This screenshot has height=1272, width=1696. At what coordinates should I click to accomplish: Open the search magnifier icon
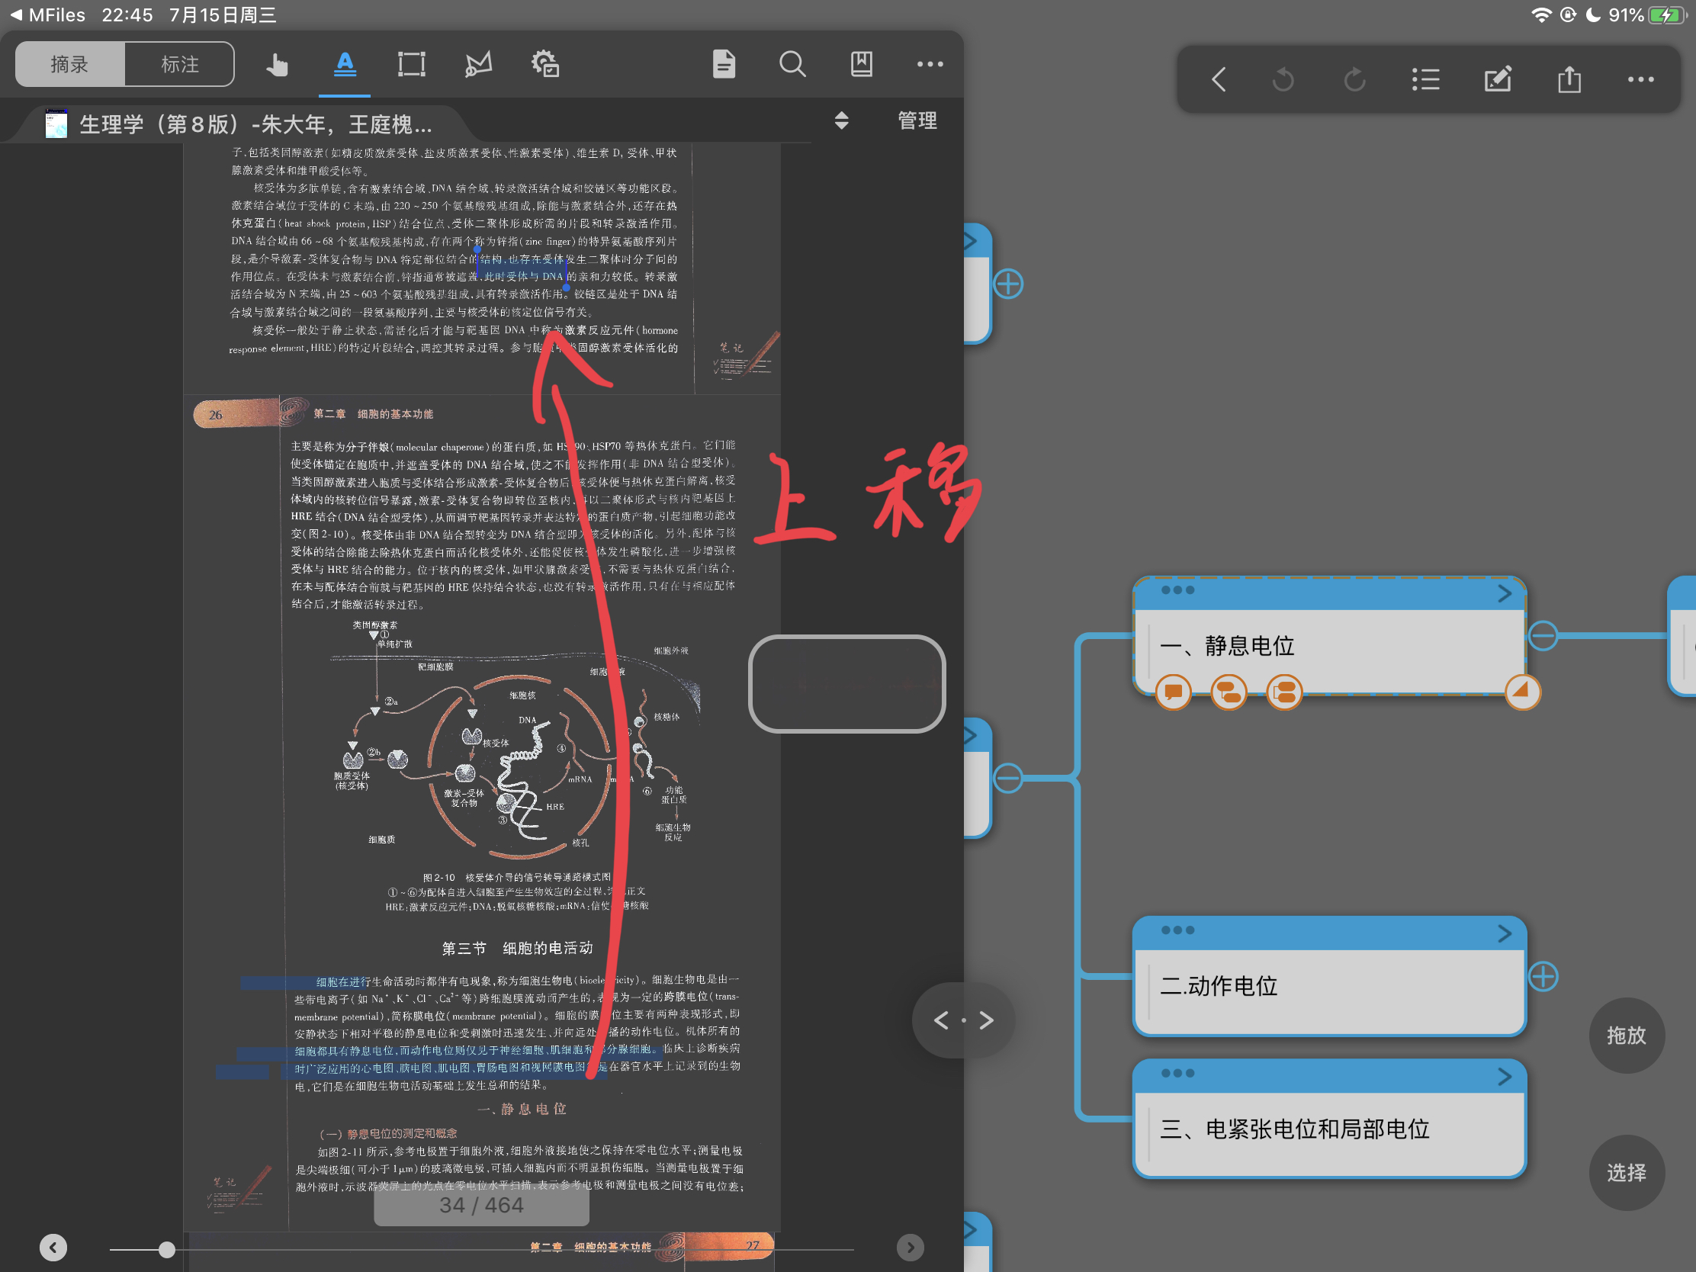(792, 64)
